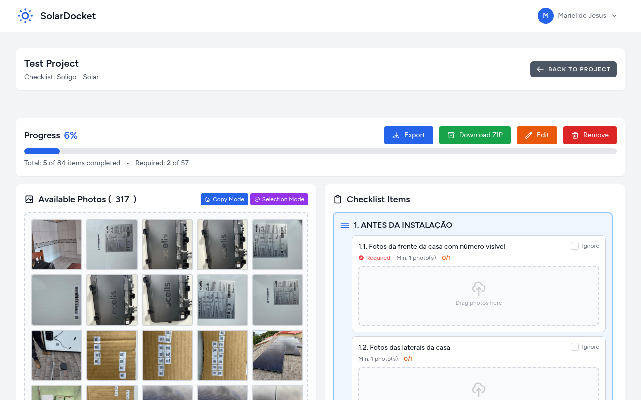
Task: Click the upload cloud icon in item 1.1
Action: pyautogui.click(x=478, y=289)
